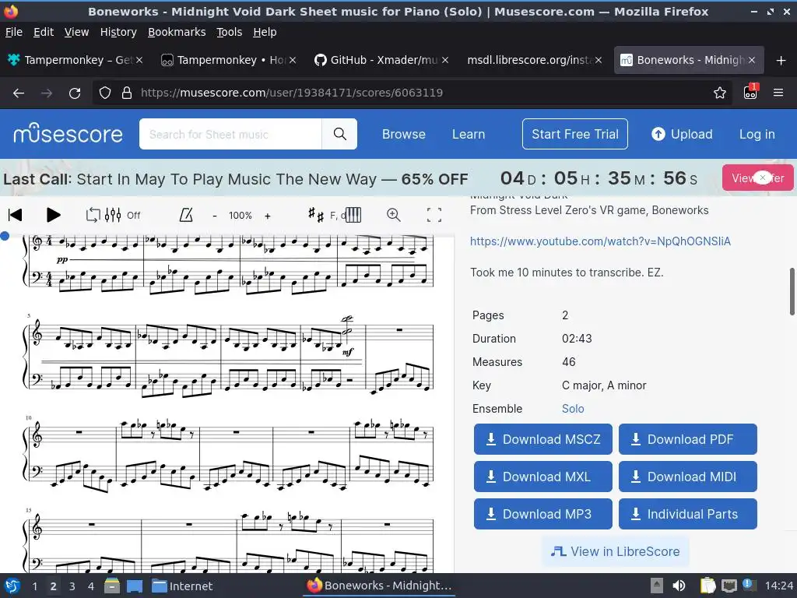Open the Edit menu
Viewport: 797px width, 598px height.
[44, 32]
